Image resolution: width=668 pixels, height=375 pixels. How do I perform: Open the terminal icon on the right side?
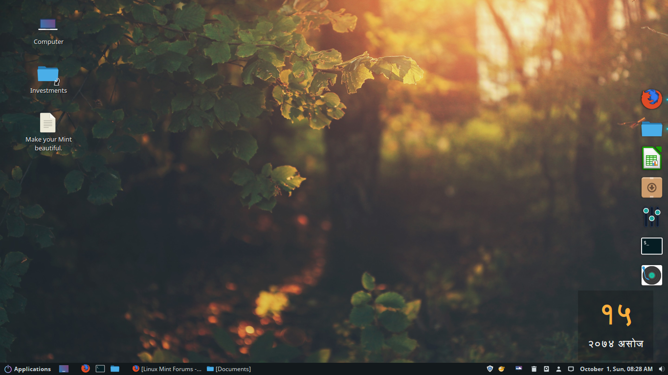pyautogui.click(x=651, y=246)
